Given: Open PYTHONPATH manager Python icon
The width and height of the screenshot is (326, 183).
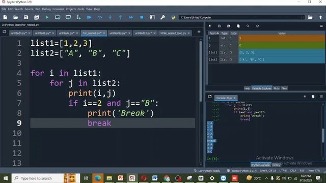Looking at the screenshot, I should [173, 17].
